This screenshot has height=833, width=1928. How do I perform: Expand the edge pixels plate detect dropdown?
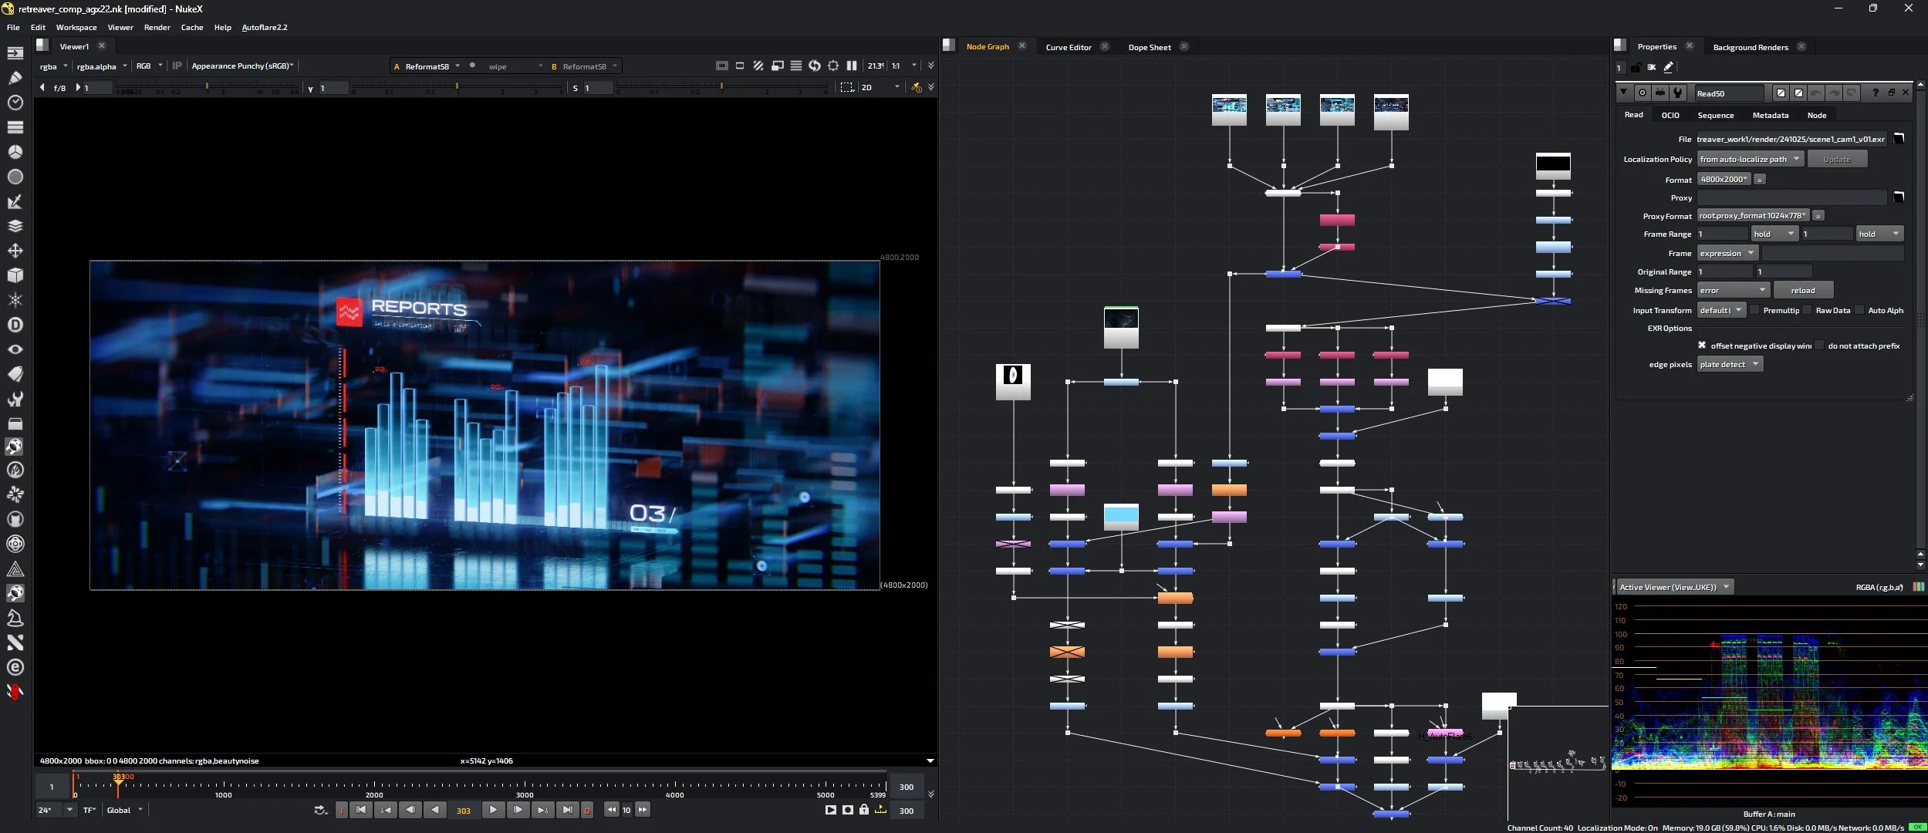(1729, 364)
